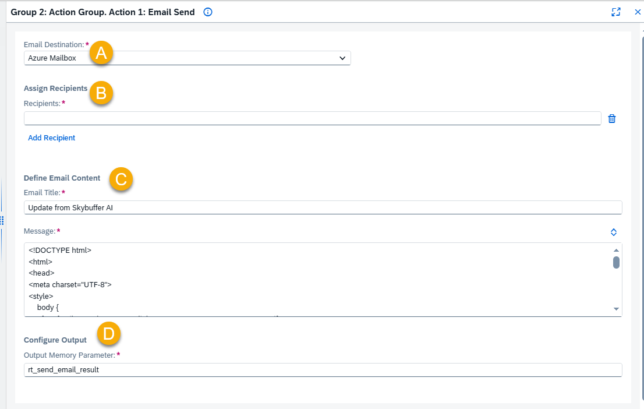644x409 pixels.
Task: Close the Email Send action panel
Action: pos(638,12)
